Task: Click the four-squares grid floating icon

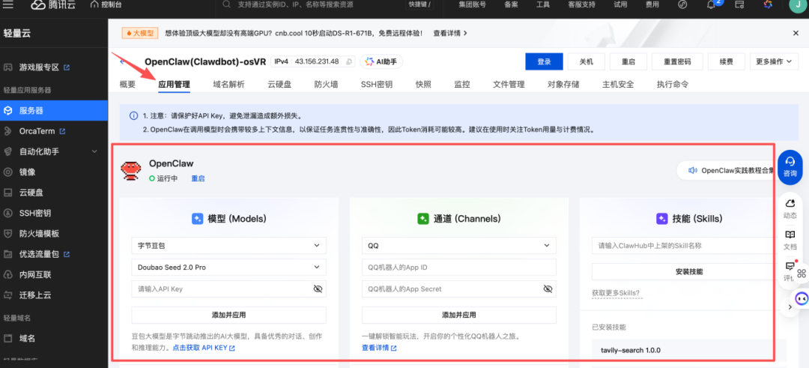Action: click(x=802, y=273)
